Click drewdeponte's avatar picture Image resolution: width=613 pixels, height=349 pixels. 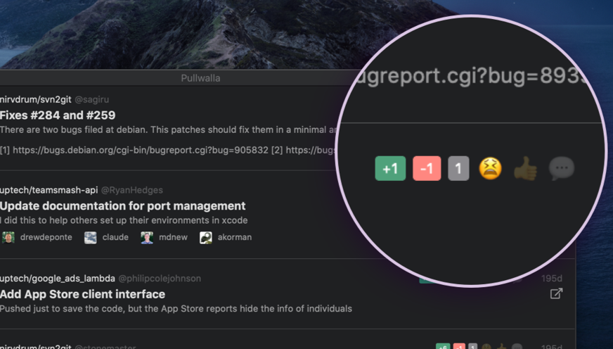coord(8,238)
